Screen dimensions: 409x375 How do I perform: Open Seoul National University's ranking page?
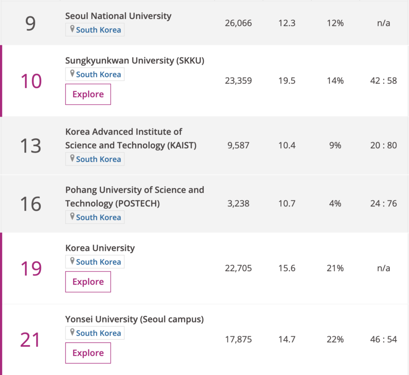coord(118,16)
